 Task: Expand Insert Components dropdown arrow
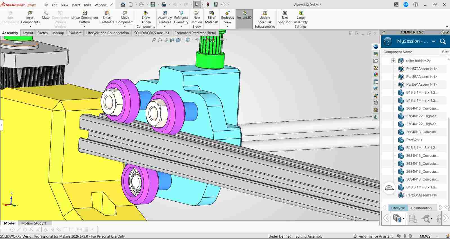pyautogui.click(x=30, y=27)
